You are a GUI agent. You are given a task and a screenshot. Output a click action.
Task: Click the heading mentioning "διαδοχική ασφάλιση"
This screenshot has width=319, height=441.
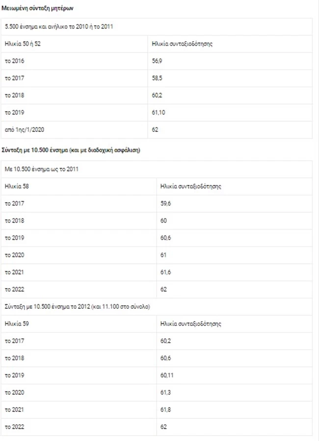(71, 151)
